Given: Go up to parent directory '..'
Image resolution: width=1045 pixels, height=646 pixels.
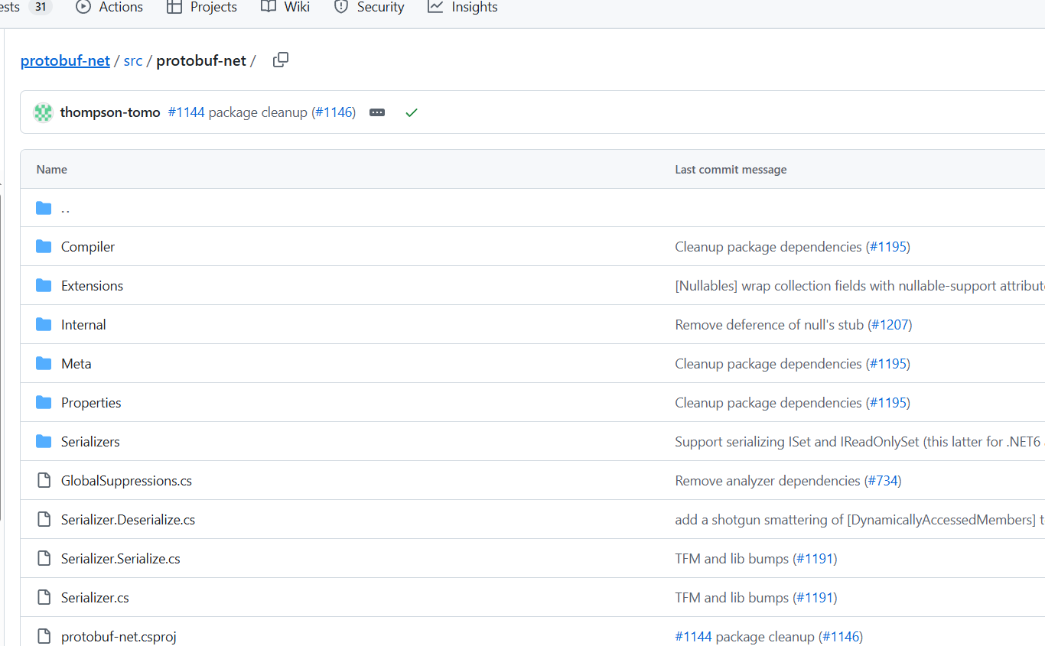Looking at the screenshot, I should [x=66, y=208].
